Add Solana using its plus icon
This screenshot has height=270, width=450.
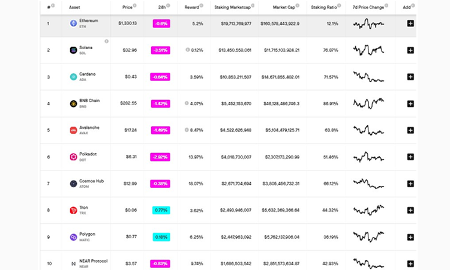(x=410, y=50)
